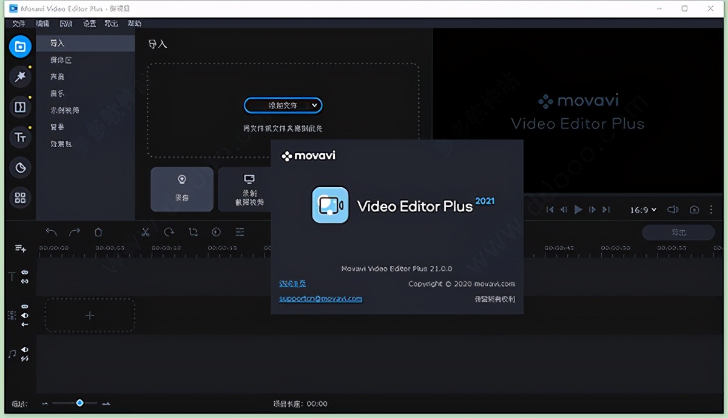728x418 pixels.
Task: Open the first menu bar item 文件
Action: point(19,24)
